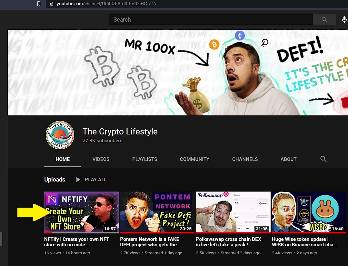The image size is (348, 266).
Task: Click the '1K views • 16 hours ago' text
Action: [x=67, y=253]
